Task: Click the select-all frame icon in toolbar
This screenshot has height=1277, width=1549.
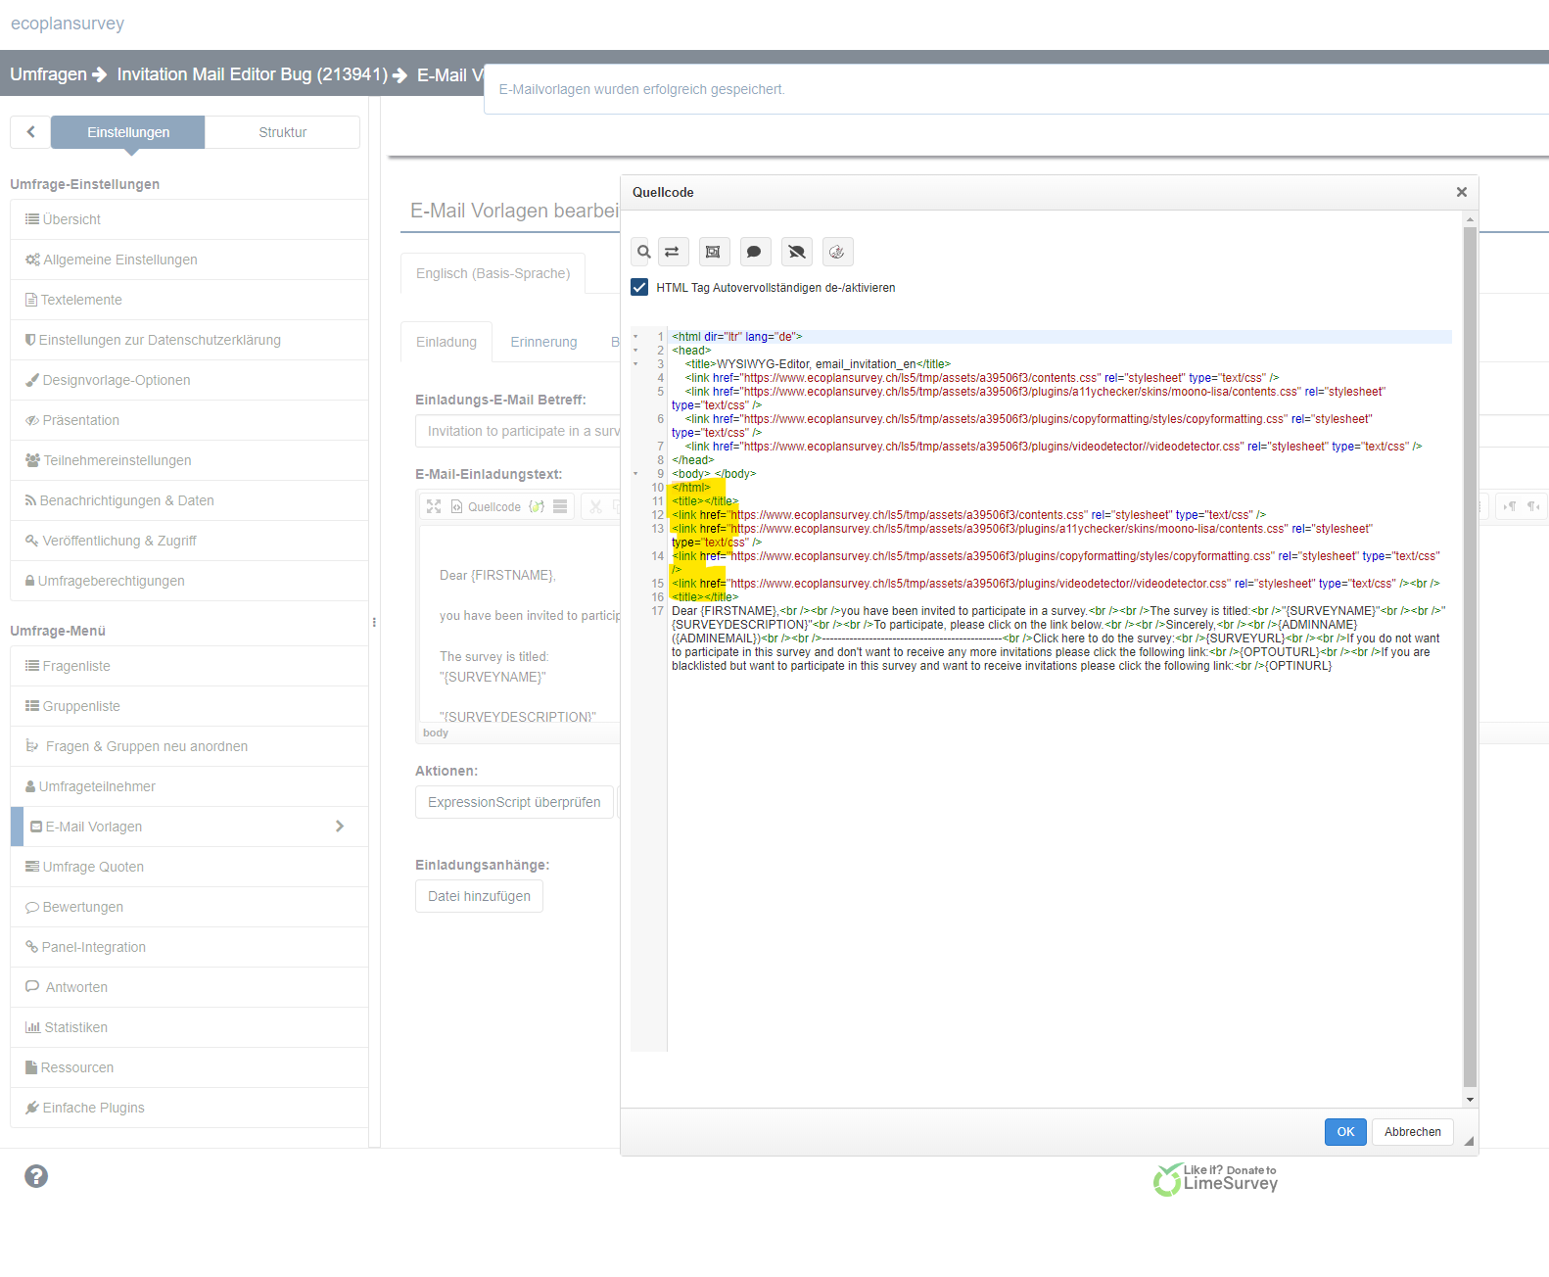Action: 713,253
